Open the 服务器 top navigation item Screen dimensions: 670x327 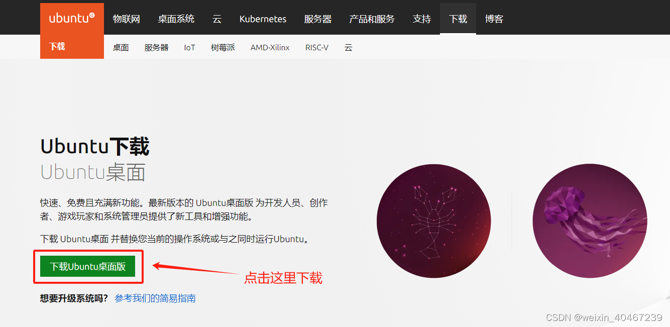(318, 19)
